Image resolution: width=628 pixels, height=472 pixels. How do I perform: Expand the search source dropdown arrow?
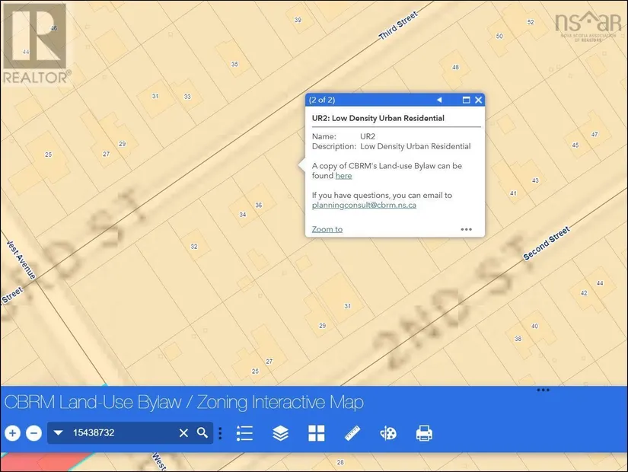point(58,433)
